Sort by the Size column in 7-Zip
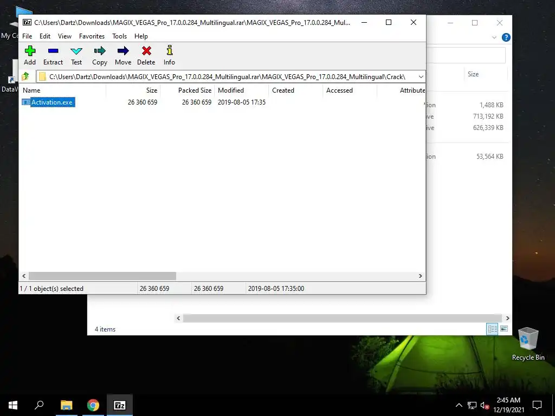 [133, 90]
